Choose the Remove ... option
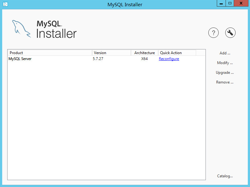This screenshot has height=187, width=250. pos(225,82)
